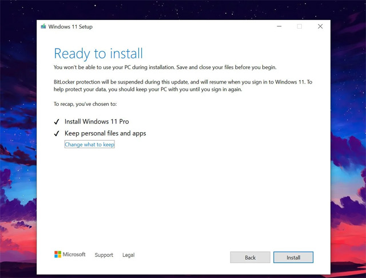This screenshot has width=366, height=278.
Task: Click the checkmark beside Keep personal files
Action: 57,134
